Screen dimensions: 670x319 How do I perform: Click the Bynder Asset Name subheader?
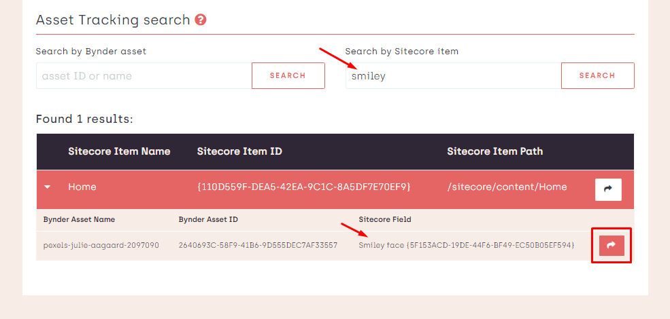tap(79, 220)
